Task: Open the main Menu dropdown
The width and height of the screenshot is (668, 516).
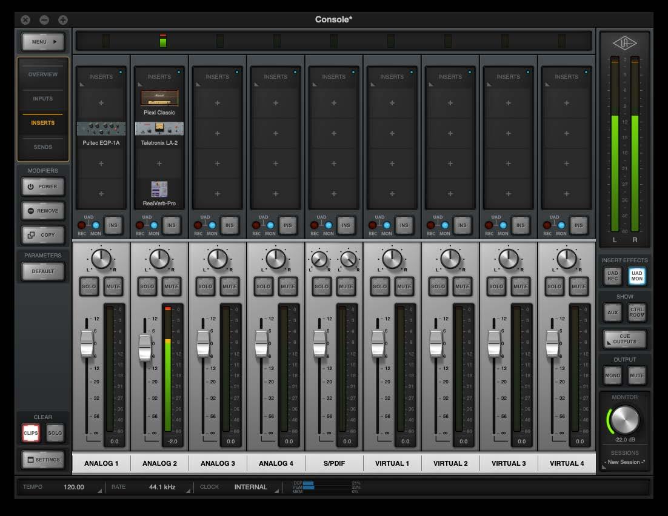Action: (x=43, y=42)
